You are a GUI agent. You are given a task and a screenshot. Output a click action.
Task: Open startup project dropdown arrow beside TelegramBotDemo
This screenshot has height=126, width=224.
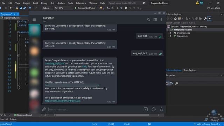pyautogui.click(x=96, y=8)
